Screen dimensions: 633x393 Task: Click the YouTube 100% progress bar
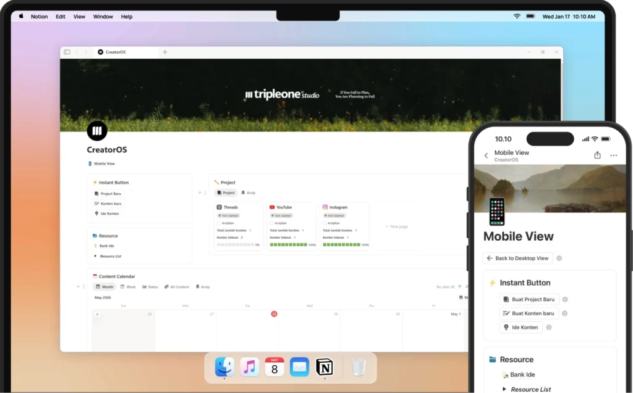(x=289, y=245)
